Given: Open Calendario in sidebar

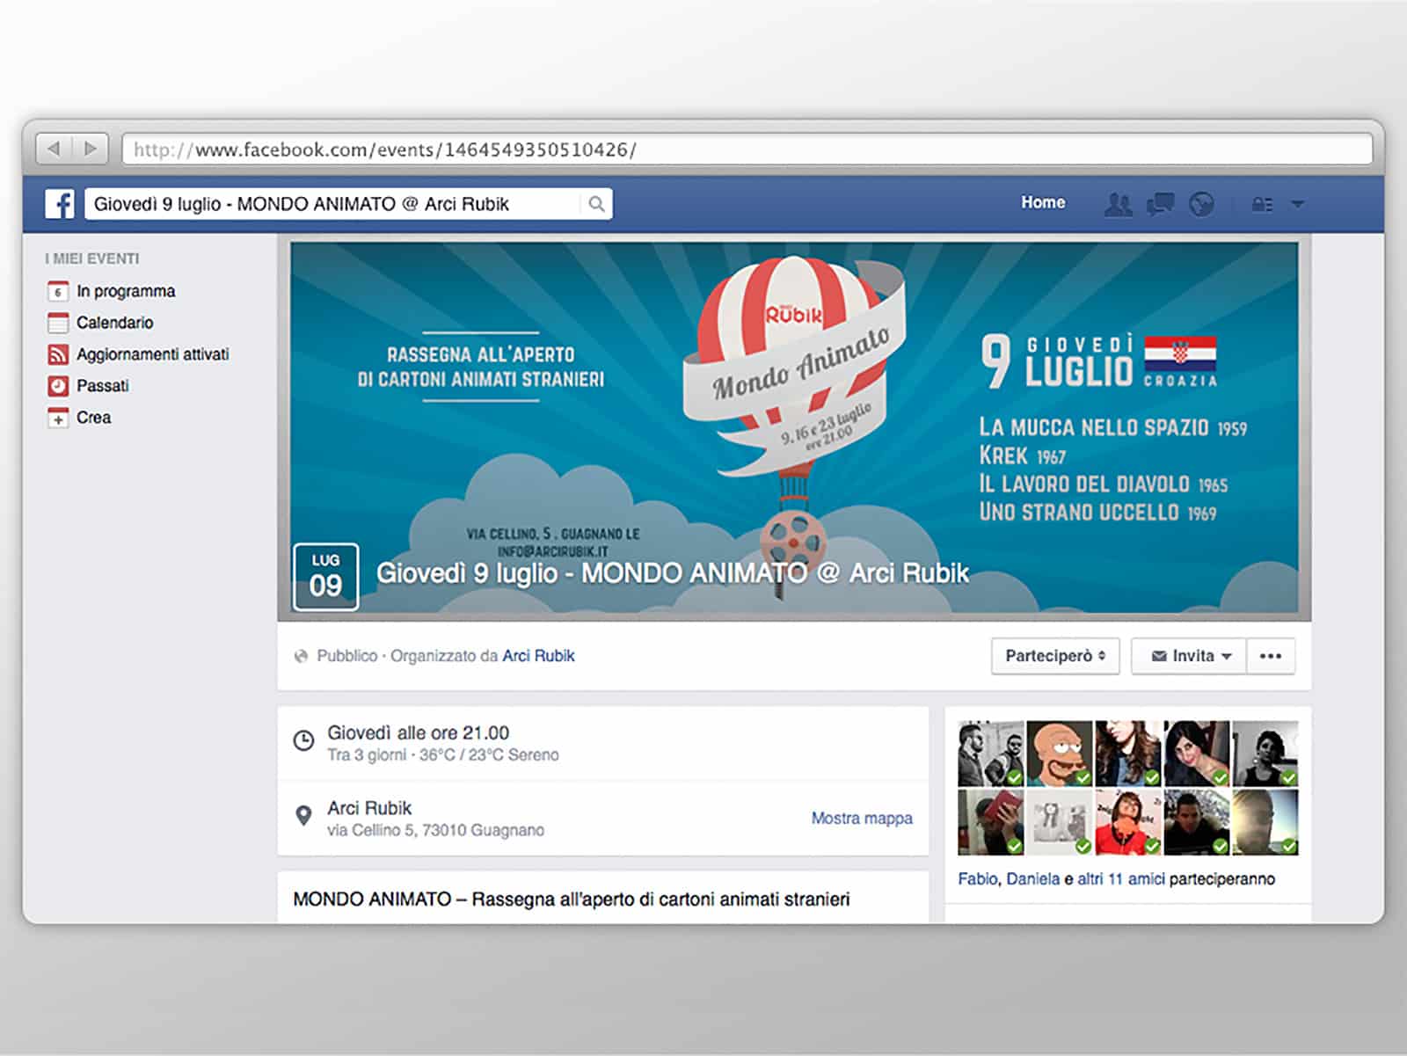Looking at the screenshot, I should [x=114, y=323].
